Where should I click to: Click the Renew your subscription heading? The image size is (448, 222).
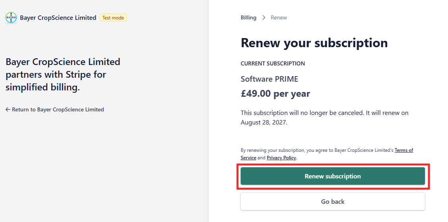click(x=314, y=43)
